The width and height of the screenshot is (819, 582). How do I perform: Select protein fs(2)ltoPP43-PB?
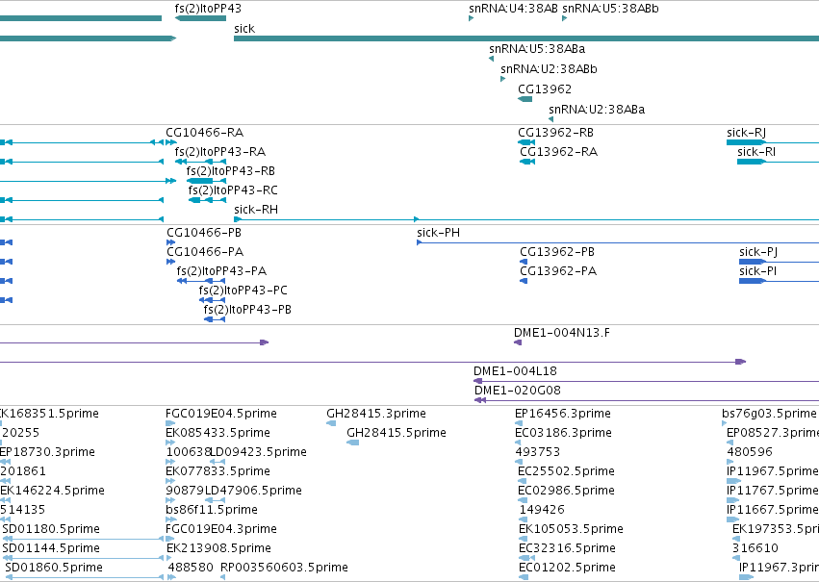click(x=247, y=310)
